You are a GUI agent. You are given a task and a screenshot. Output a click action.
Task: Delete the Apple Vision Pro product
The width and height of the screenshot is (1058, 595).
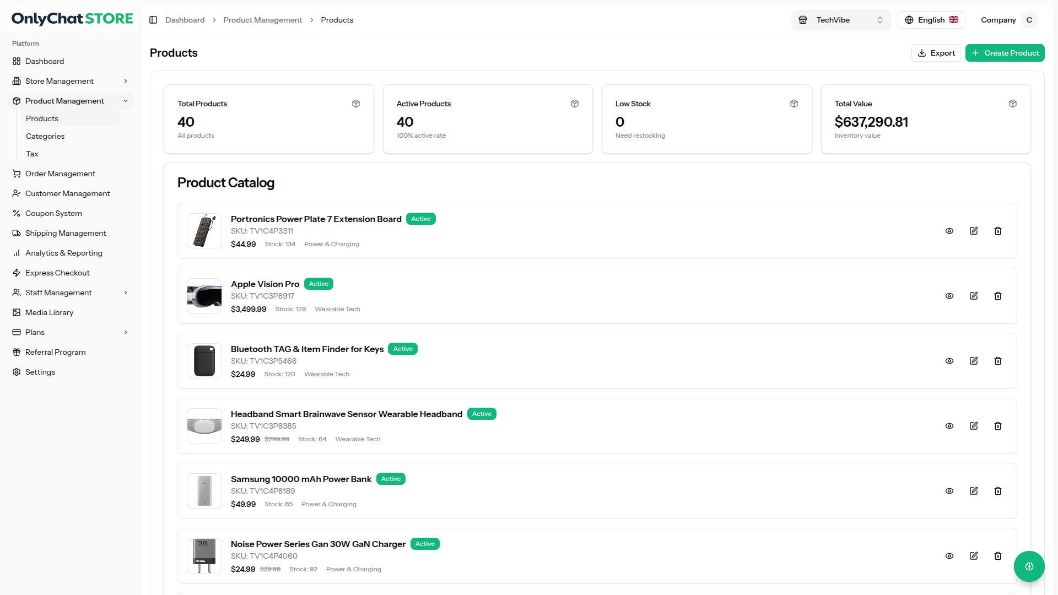click(x=998, y=296)
